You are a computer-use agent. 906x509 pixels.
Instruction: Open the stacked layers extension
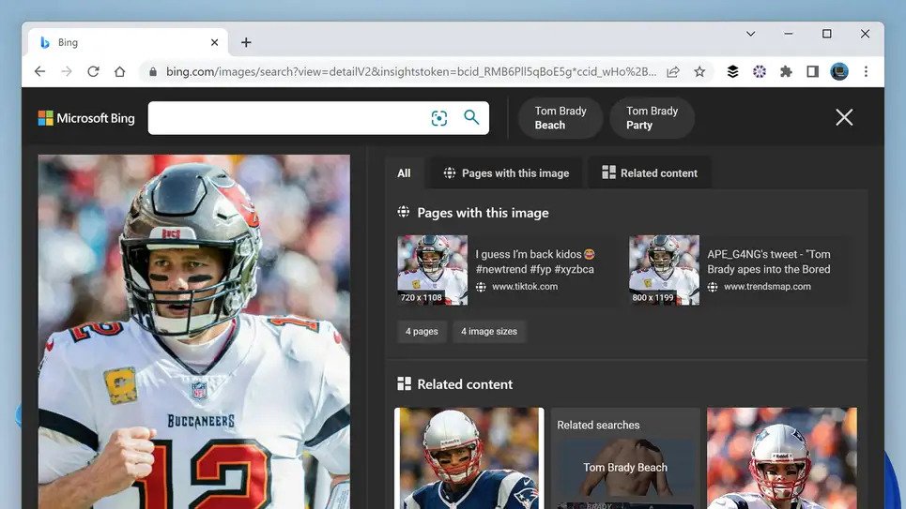click(732, 71)
